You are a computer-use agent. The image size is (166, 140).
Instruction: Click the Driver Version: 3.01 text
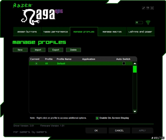coord(24,126)
